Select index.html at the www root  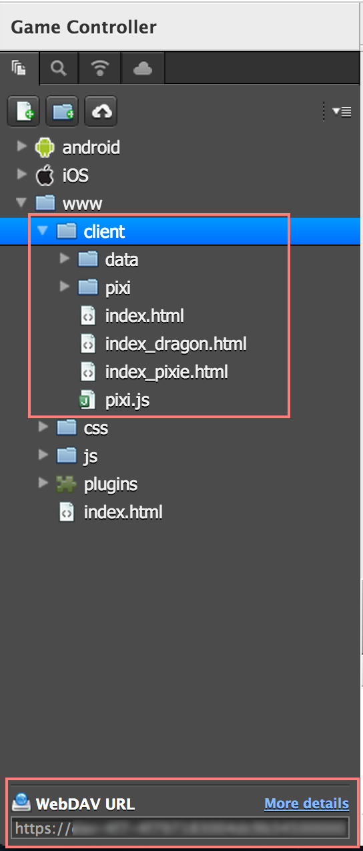click(x=123, y=512)
